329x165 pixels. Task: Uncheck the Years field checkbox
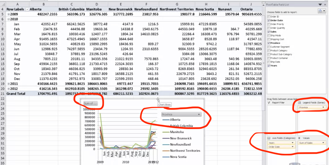269,66
